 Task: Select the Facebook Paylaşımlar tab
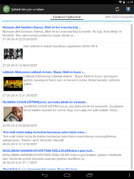coord(67,17)
